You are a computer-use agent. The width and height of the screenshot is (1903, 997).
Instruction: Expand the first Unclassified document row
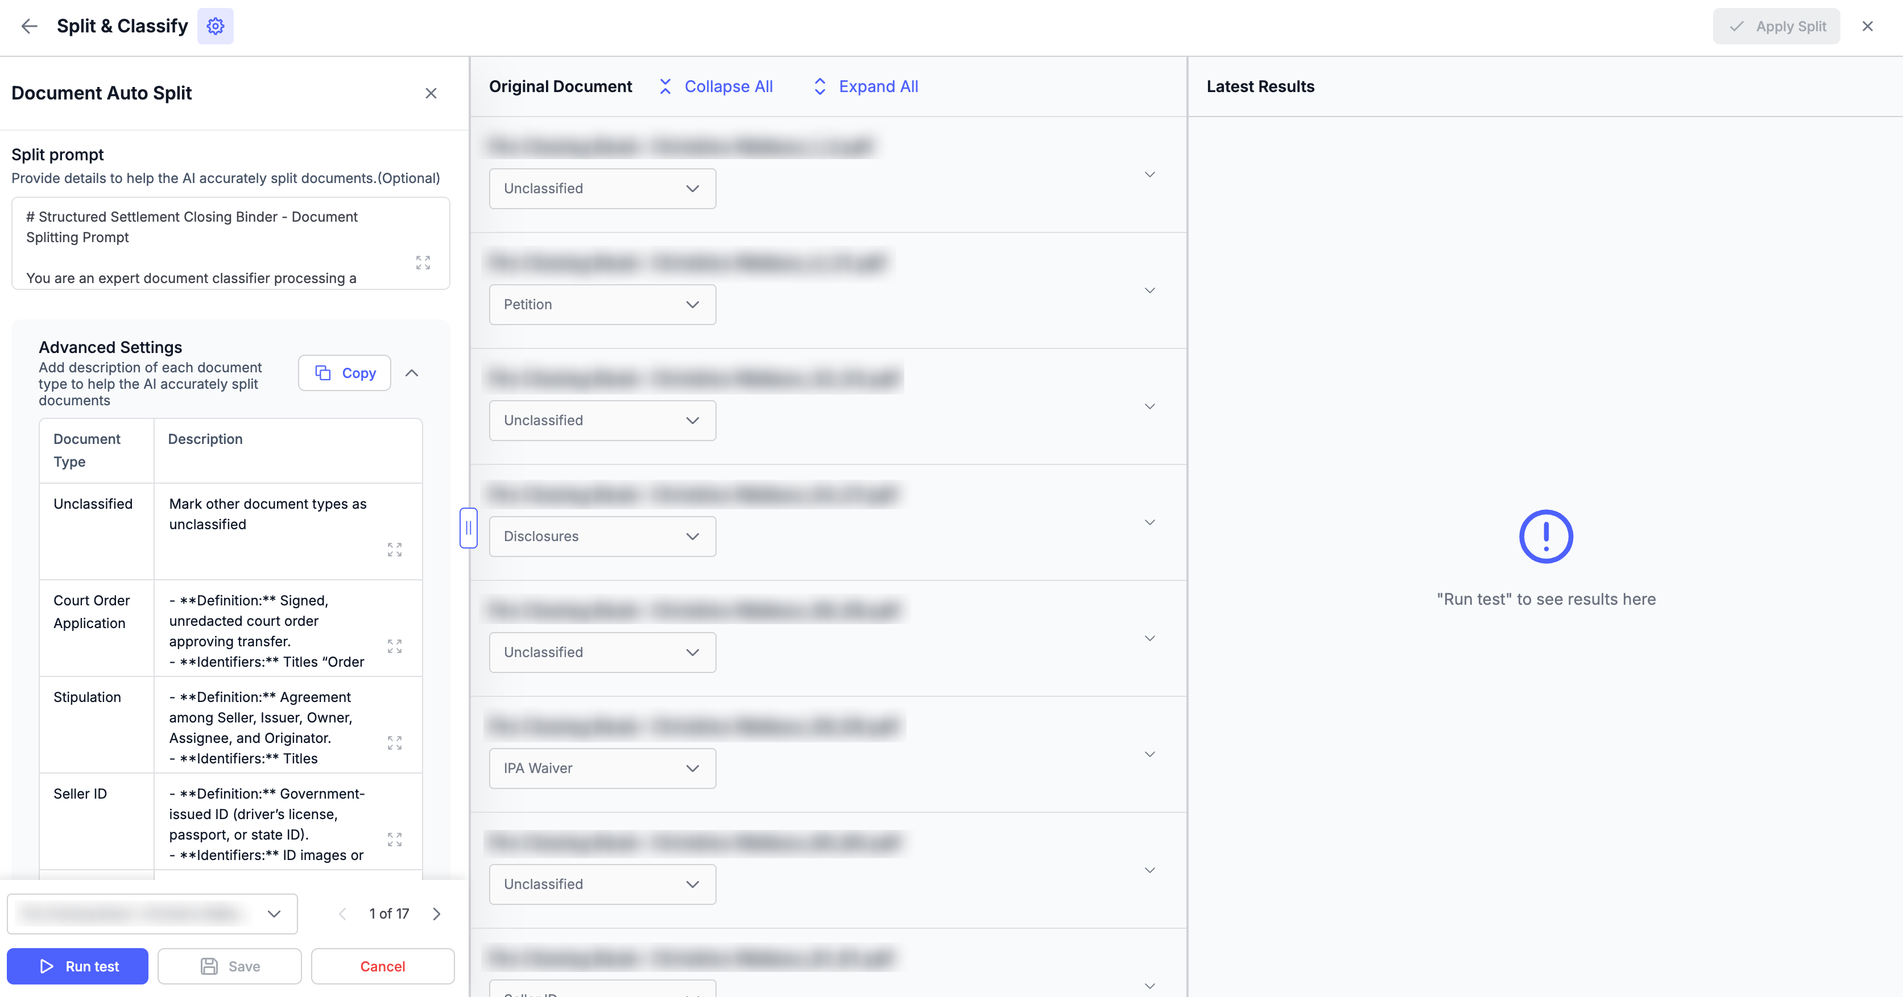coord(1149,175)
